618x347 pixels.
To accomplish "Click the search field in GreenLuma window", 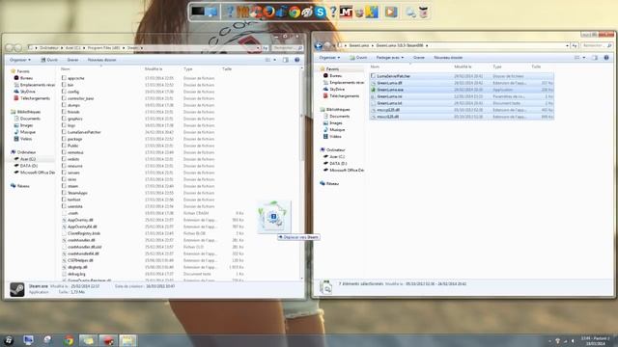I will coord(596,45).
